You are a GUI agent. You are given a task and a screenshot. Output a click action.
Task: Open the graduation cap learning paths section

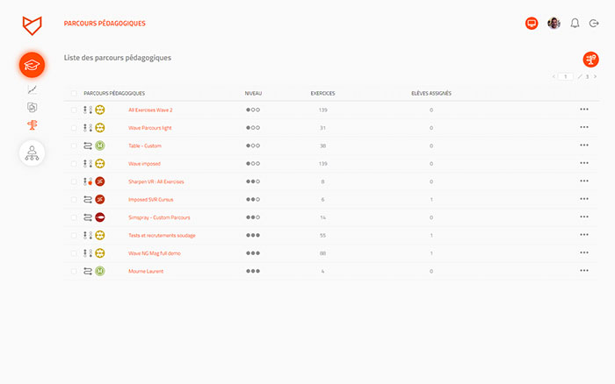tap(33, 64)
